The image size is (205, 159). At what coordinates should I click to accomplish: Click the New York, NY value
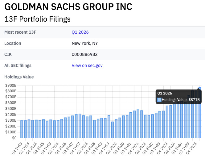click(85, 43)
